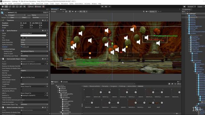Select the Hand tool in toolbar
Image resolution: width=205 pixels, height=115 pixels.
click(x=3, y=6)
